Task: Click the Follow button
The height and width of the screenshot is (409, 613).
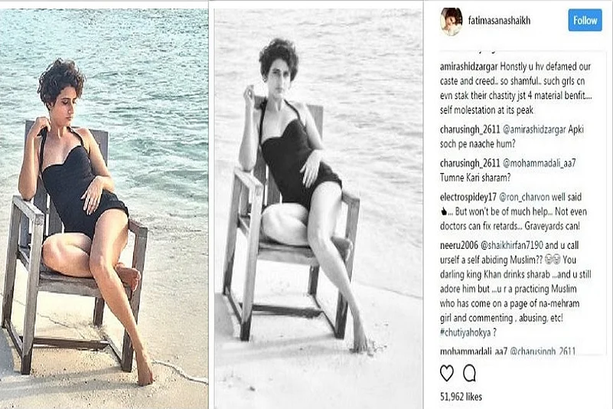Action: coord(585,21)
